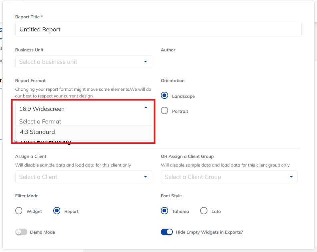317x252 pixels.
Task: Select Lato font style
Action: [x=204, y=211]
